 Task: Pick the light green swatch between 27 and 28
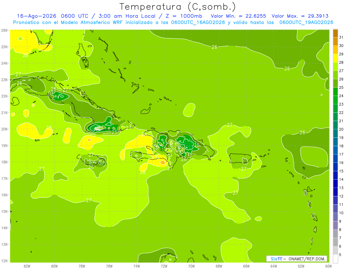tap(335, 66)
